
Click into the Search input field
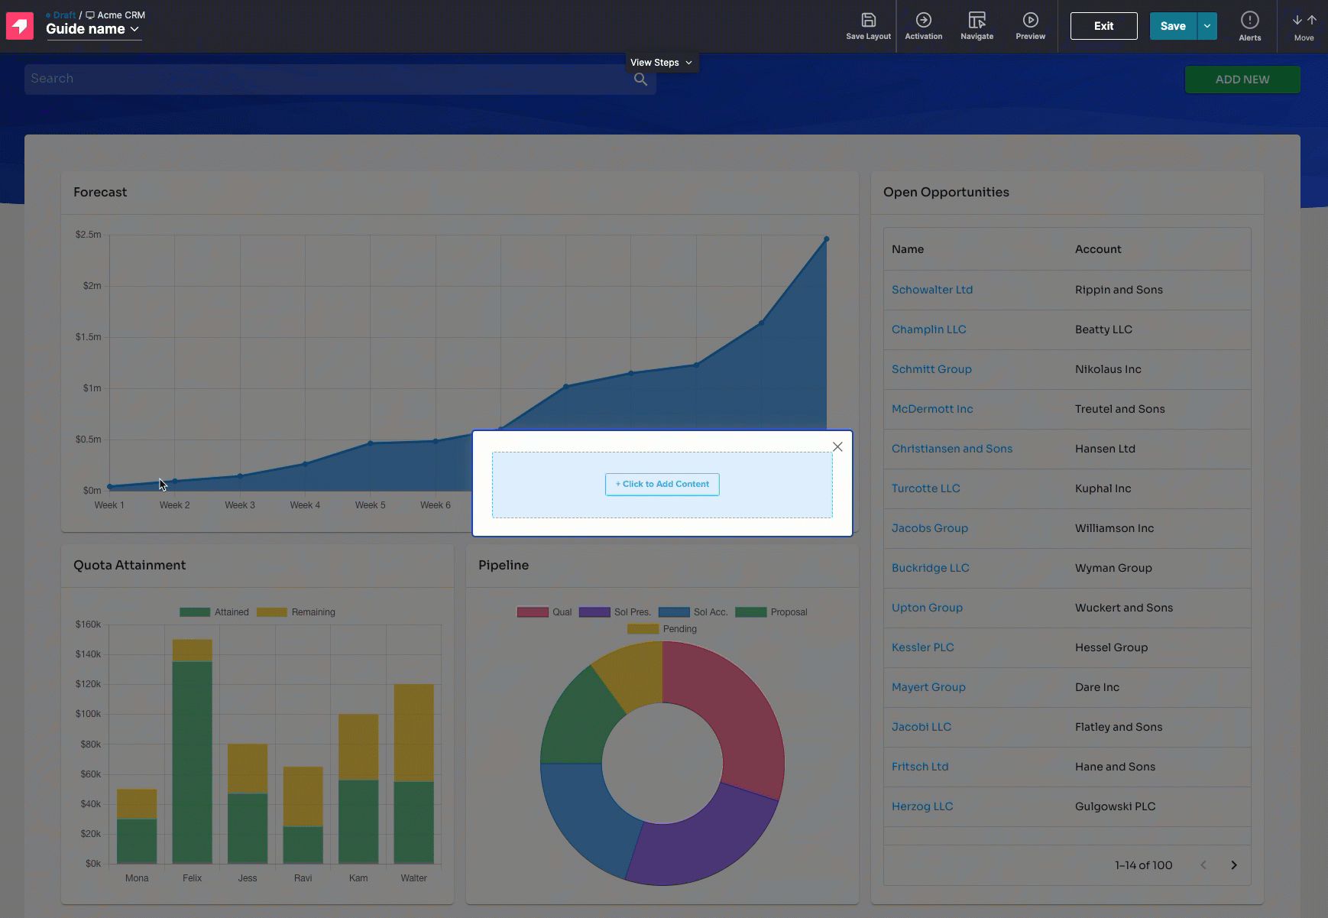click(329, 79)
